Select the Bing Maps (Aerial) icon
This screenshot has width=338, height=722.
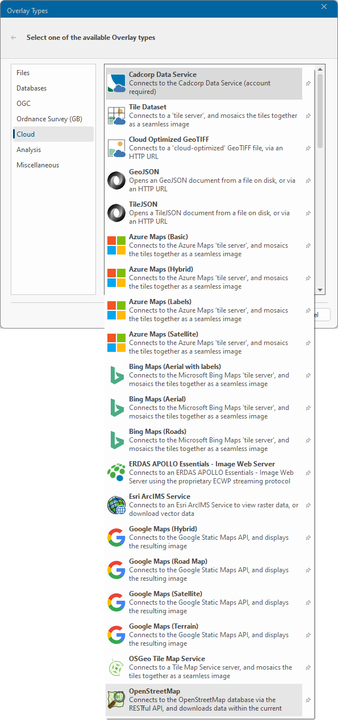tap(116, 408)
